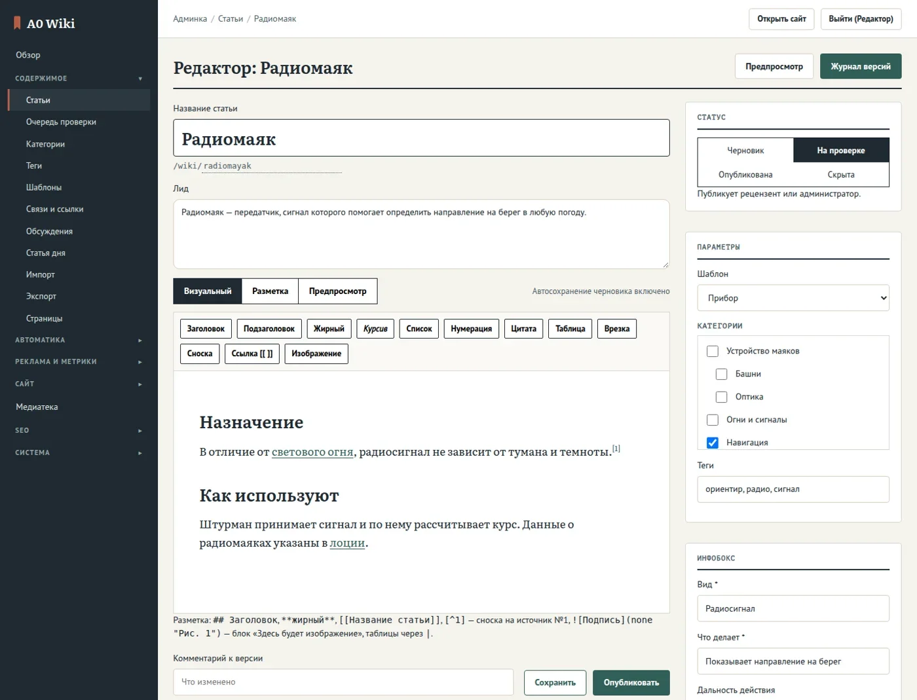The height and width of the screenshot is (700, 917).
Task: Focus the Комментарий к версии field
Action: pos(343,682)
